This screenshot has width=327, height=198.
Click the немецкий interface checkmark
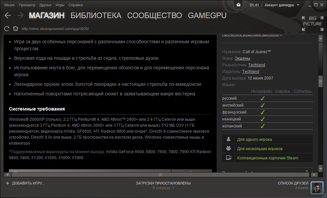click(x=263, y=119)
